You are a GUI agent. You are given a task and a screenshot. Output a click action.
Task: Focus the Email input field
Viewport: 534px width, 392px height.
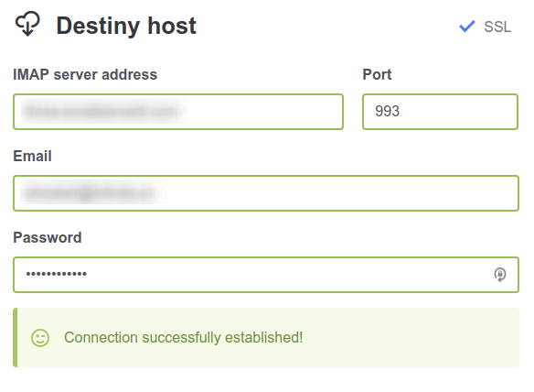266,193
